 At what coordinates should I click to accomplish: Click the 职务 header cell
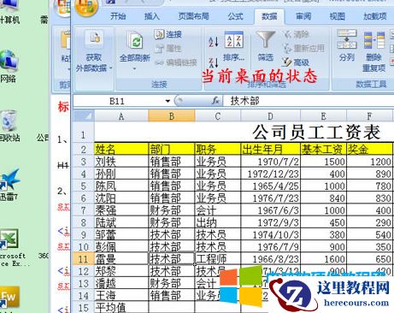218,149
